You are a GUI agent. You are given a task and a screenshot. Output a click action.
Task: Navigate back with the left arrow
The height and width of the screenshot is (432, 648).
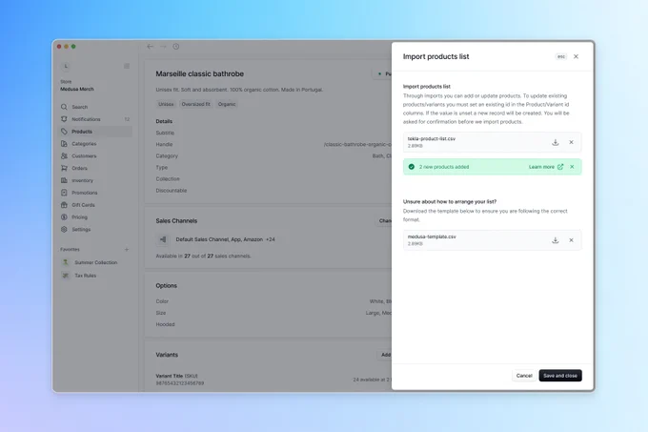150,47
